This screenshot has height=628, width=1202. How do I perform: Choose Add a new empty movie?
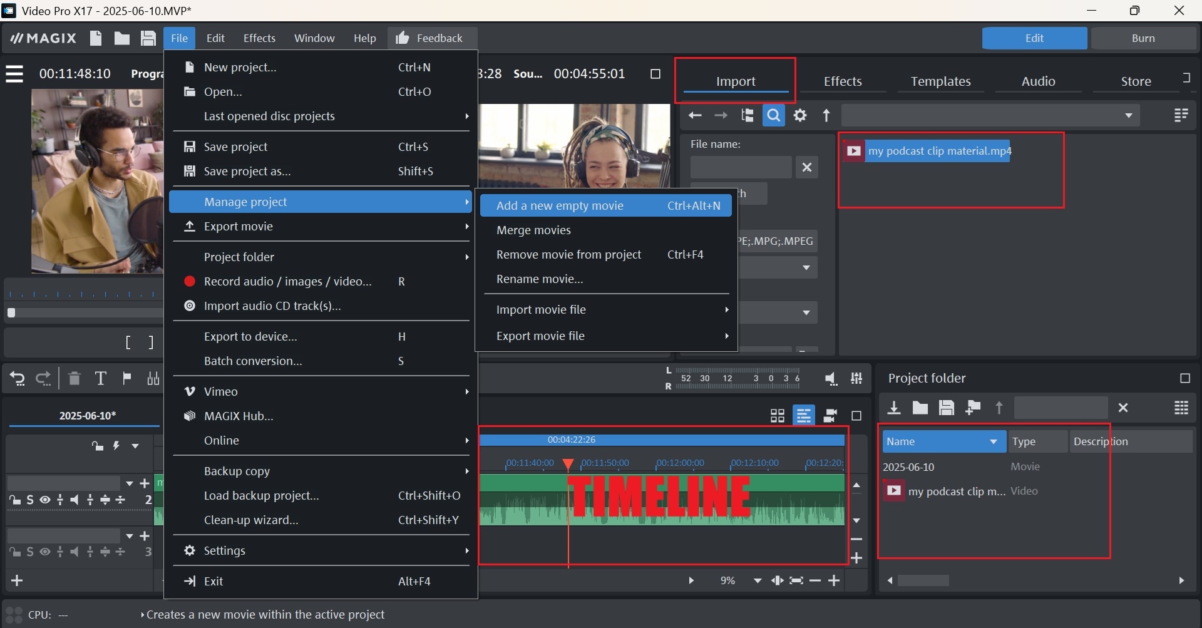click(x=605, y=205)
